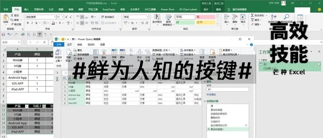Image resolution: width=323 pixels, height=138 pixels.
Task: Switch to 转换 tab in Power Query
Action: (x=80, y=45)
